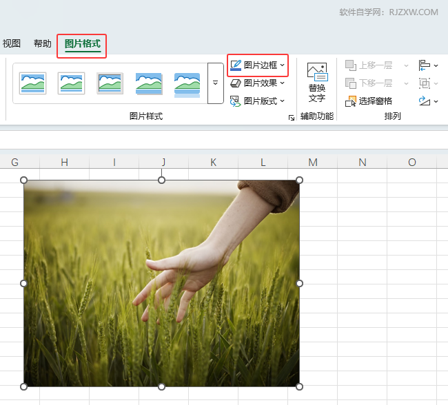Open the 上移一层 dropdown arrow

(406, 65)
